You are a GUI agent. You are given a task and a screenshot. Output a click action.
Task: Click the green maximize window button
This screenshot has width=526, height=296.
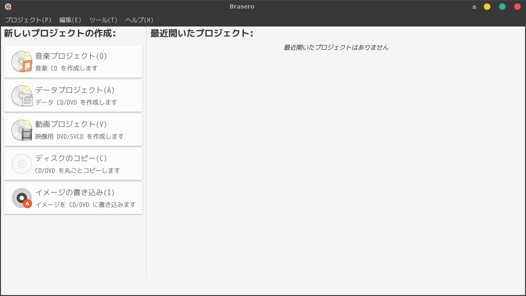[502, 7]
